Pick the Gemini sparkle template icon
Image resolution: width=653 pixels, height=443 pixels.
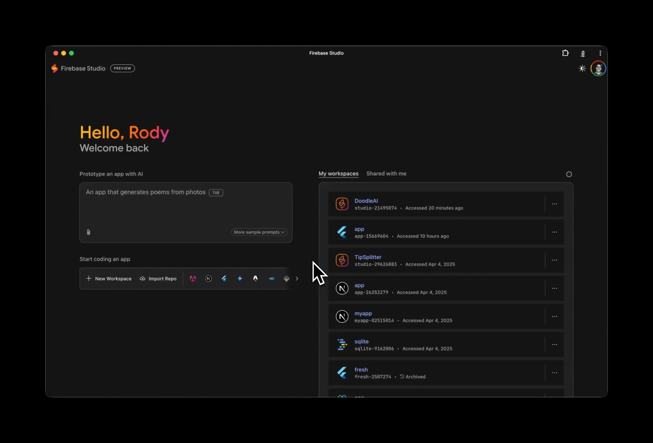click(x=240, y=279)
